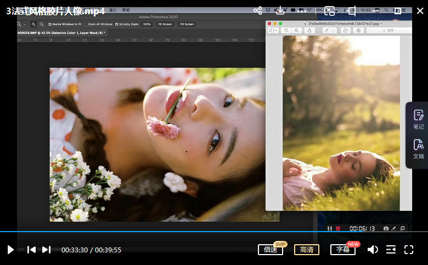Click the share icon in the top bar
The width and height of the screenshot is (428, 265).
[x=258, y=10]
